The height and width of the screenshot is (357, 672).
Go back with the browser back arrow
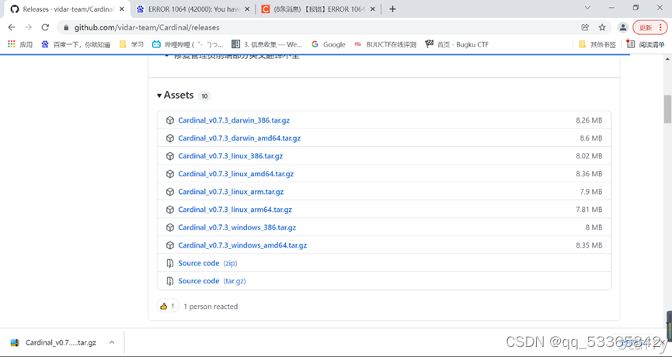(12, 27)
